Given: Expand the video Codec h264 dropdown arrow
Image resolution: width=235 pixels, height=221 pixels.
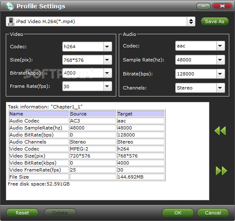Looking at the screenshot, I should 107,47.
